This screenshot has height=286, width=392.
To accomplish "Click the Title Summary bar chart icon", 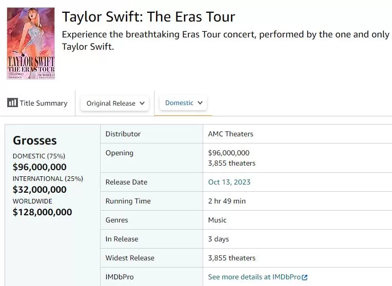I will 12,103.
